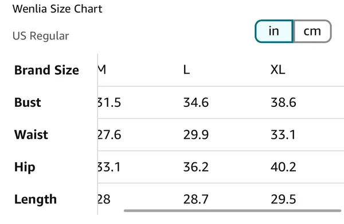Select the XL length value 29.5

[283, 199]
